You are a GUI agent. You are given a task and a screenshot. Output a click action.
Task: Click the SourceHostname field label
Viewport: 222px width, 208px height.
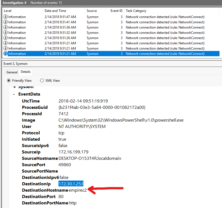[x=40, y=158]
